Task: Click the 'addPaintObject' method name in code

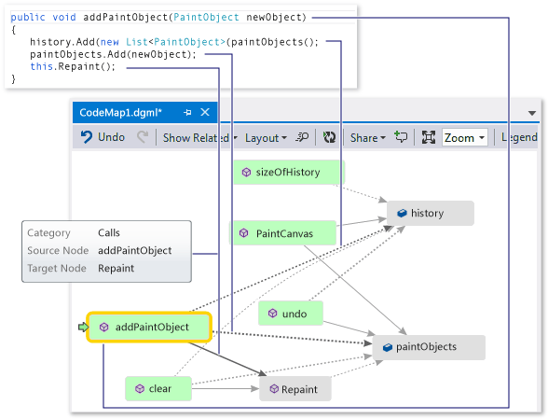Action: (126, 17)
